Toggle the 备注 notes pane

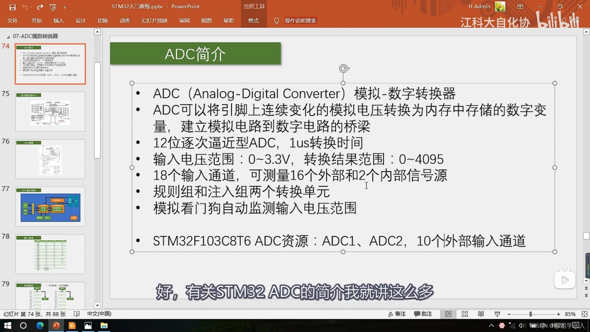pos(397,314)
